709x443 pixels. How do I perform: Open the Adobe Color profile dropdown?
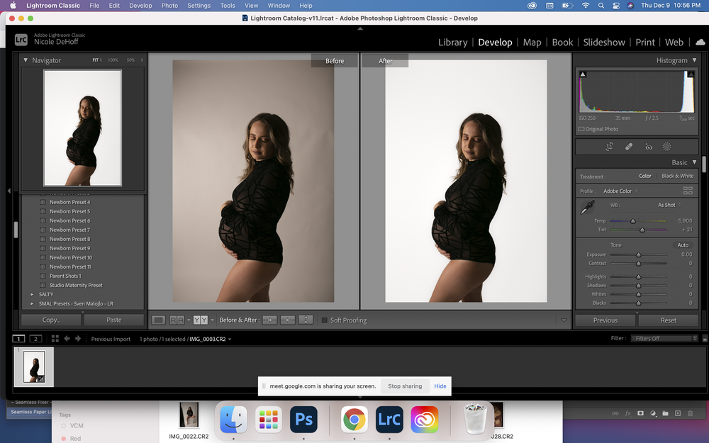point(620,191)
